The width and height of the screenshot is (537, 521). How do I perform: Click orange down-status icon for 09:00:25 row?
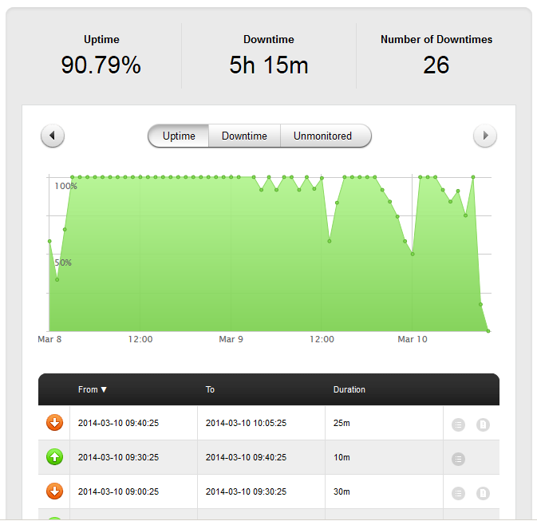[55, 491]
